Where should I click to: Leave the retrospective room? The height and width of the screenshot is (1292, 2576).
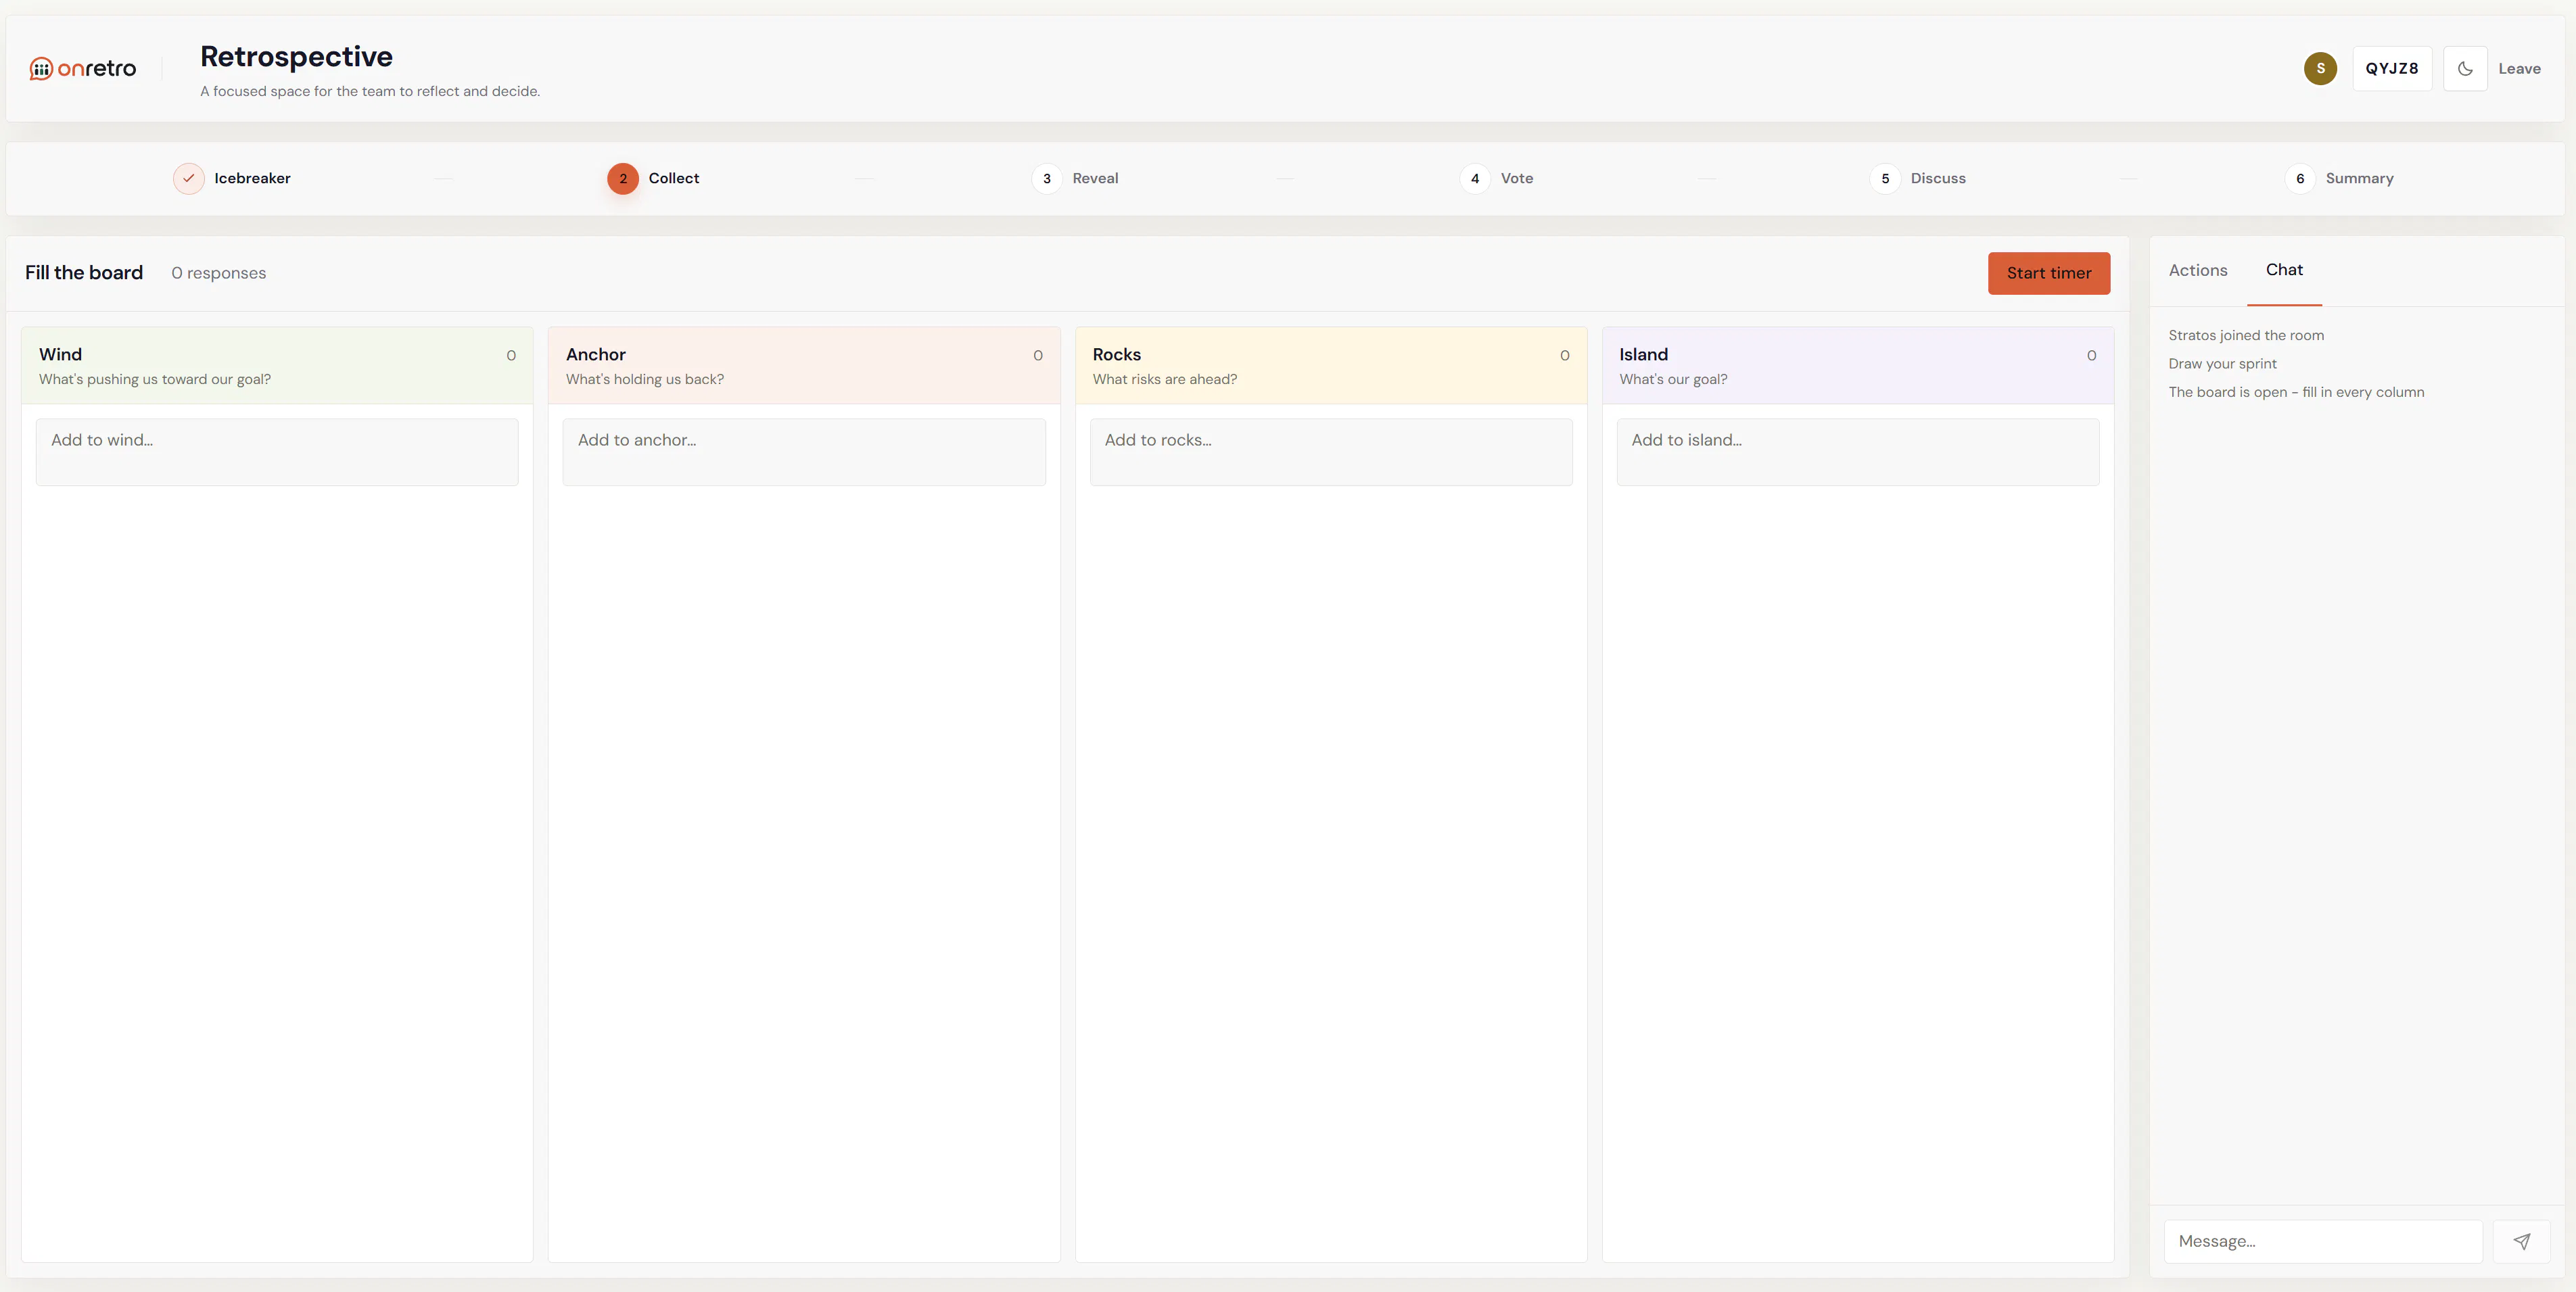click(2519, 69)
